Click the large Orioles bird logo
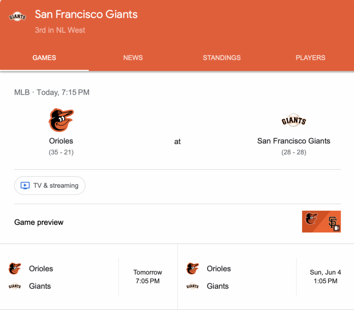354x310 pixels. [61, 120]
